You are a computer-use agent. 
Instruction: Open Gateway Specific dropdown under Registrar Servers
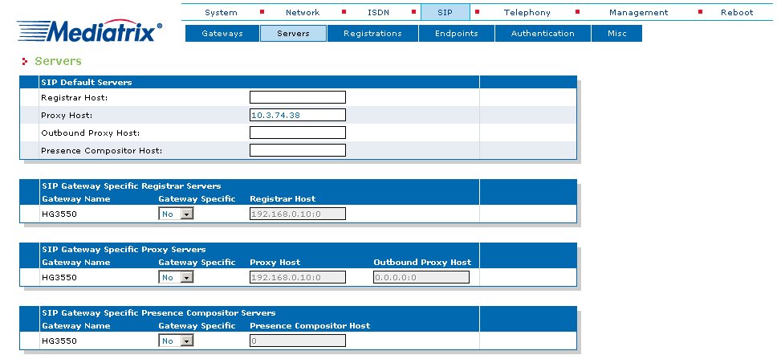(176, 214)
